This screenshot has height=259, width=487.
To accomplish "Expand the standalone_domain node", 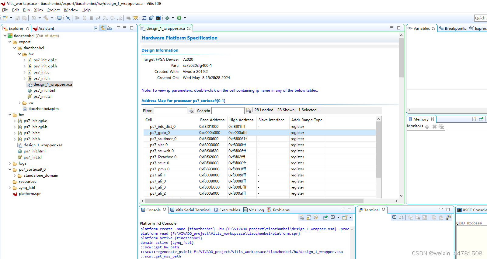I will 15,176.
